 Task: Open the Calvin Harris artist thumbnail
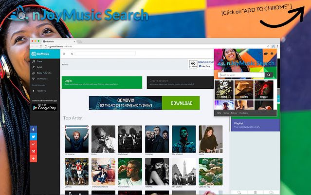click(130, 172)
